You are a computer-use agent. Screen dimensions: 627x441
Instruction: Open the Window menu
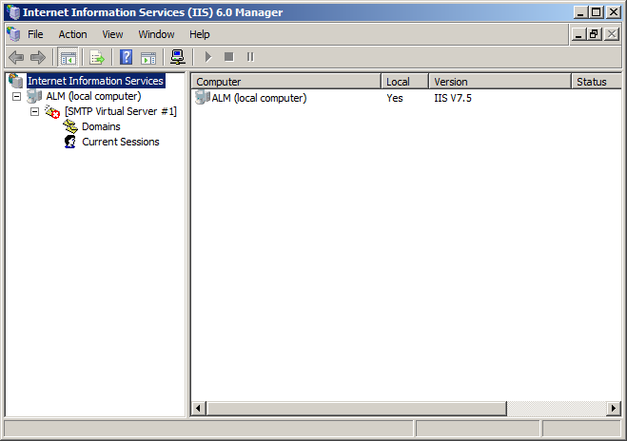point(156,34)
